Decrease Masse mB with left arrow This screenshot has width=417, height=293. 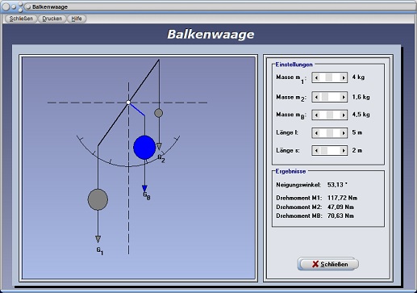tap(316, 115)
